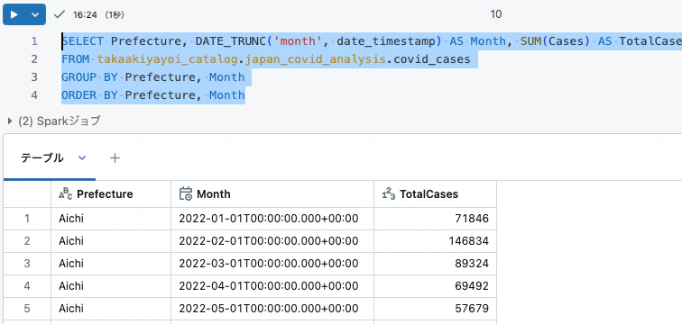Image resolution: width=682 pixels, height=324 pixels.
Task: Click code line number 3
Action: pos(34,77)
